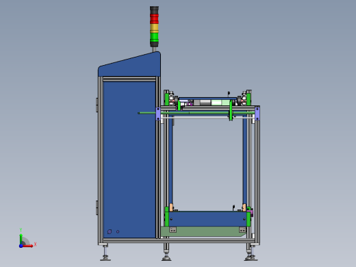This screenshot has height=267, width=356.
Task: Pick the green segment of the signal tower light
Action: tap(154, 37)
